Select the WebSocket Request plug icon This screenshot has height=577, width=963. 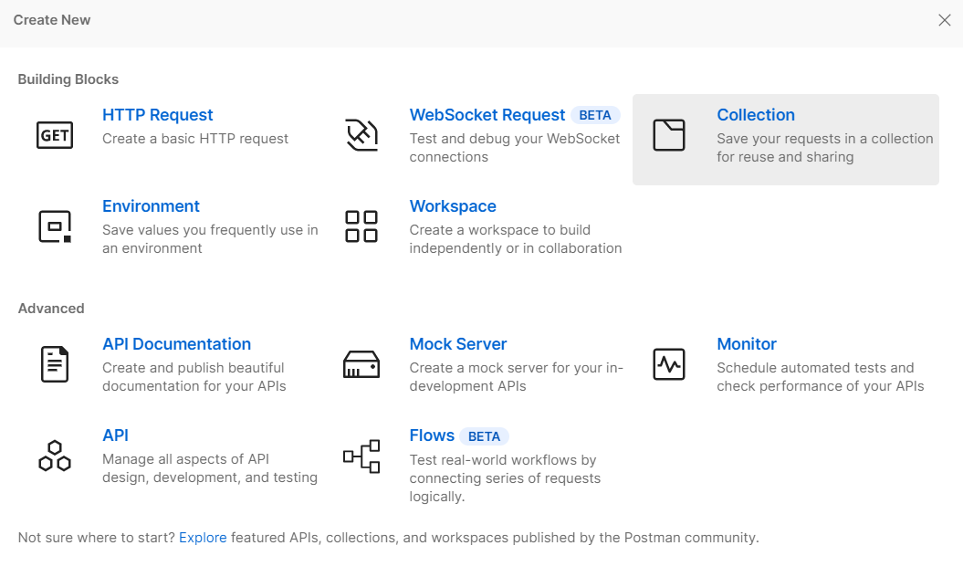[361, 135]
